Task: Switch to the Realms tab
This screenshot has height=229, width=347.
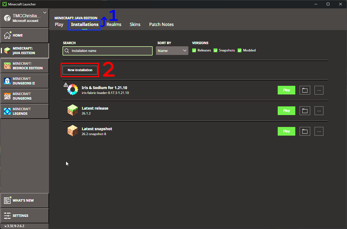Action: [114, 24]
